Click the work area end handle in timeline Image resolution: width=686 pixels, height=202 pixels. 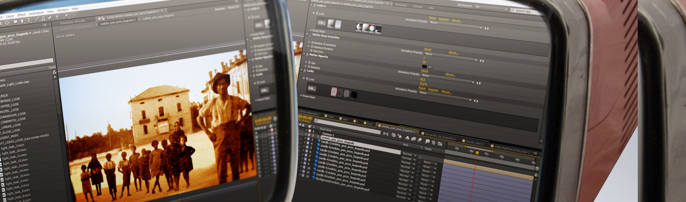point(493,151)
